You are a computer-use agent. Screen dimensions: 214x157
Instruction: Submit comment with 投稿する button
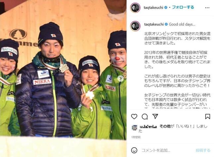203,150
